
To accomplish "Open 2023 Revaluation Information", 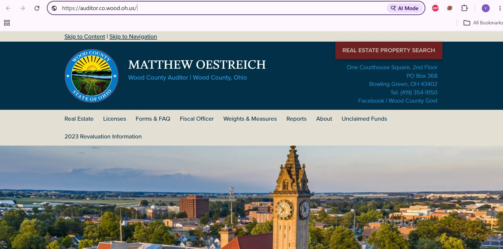I will click(x=103, y=137).
